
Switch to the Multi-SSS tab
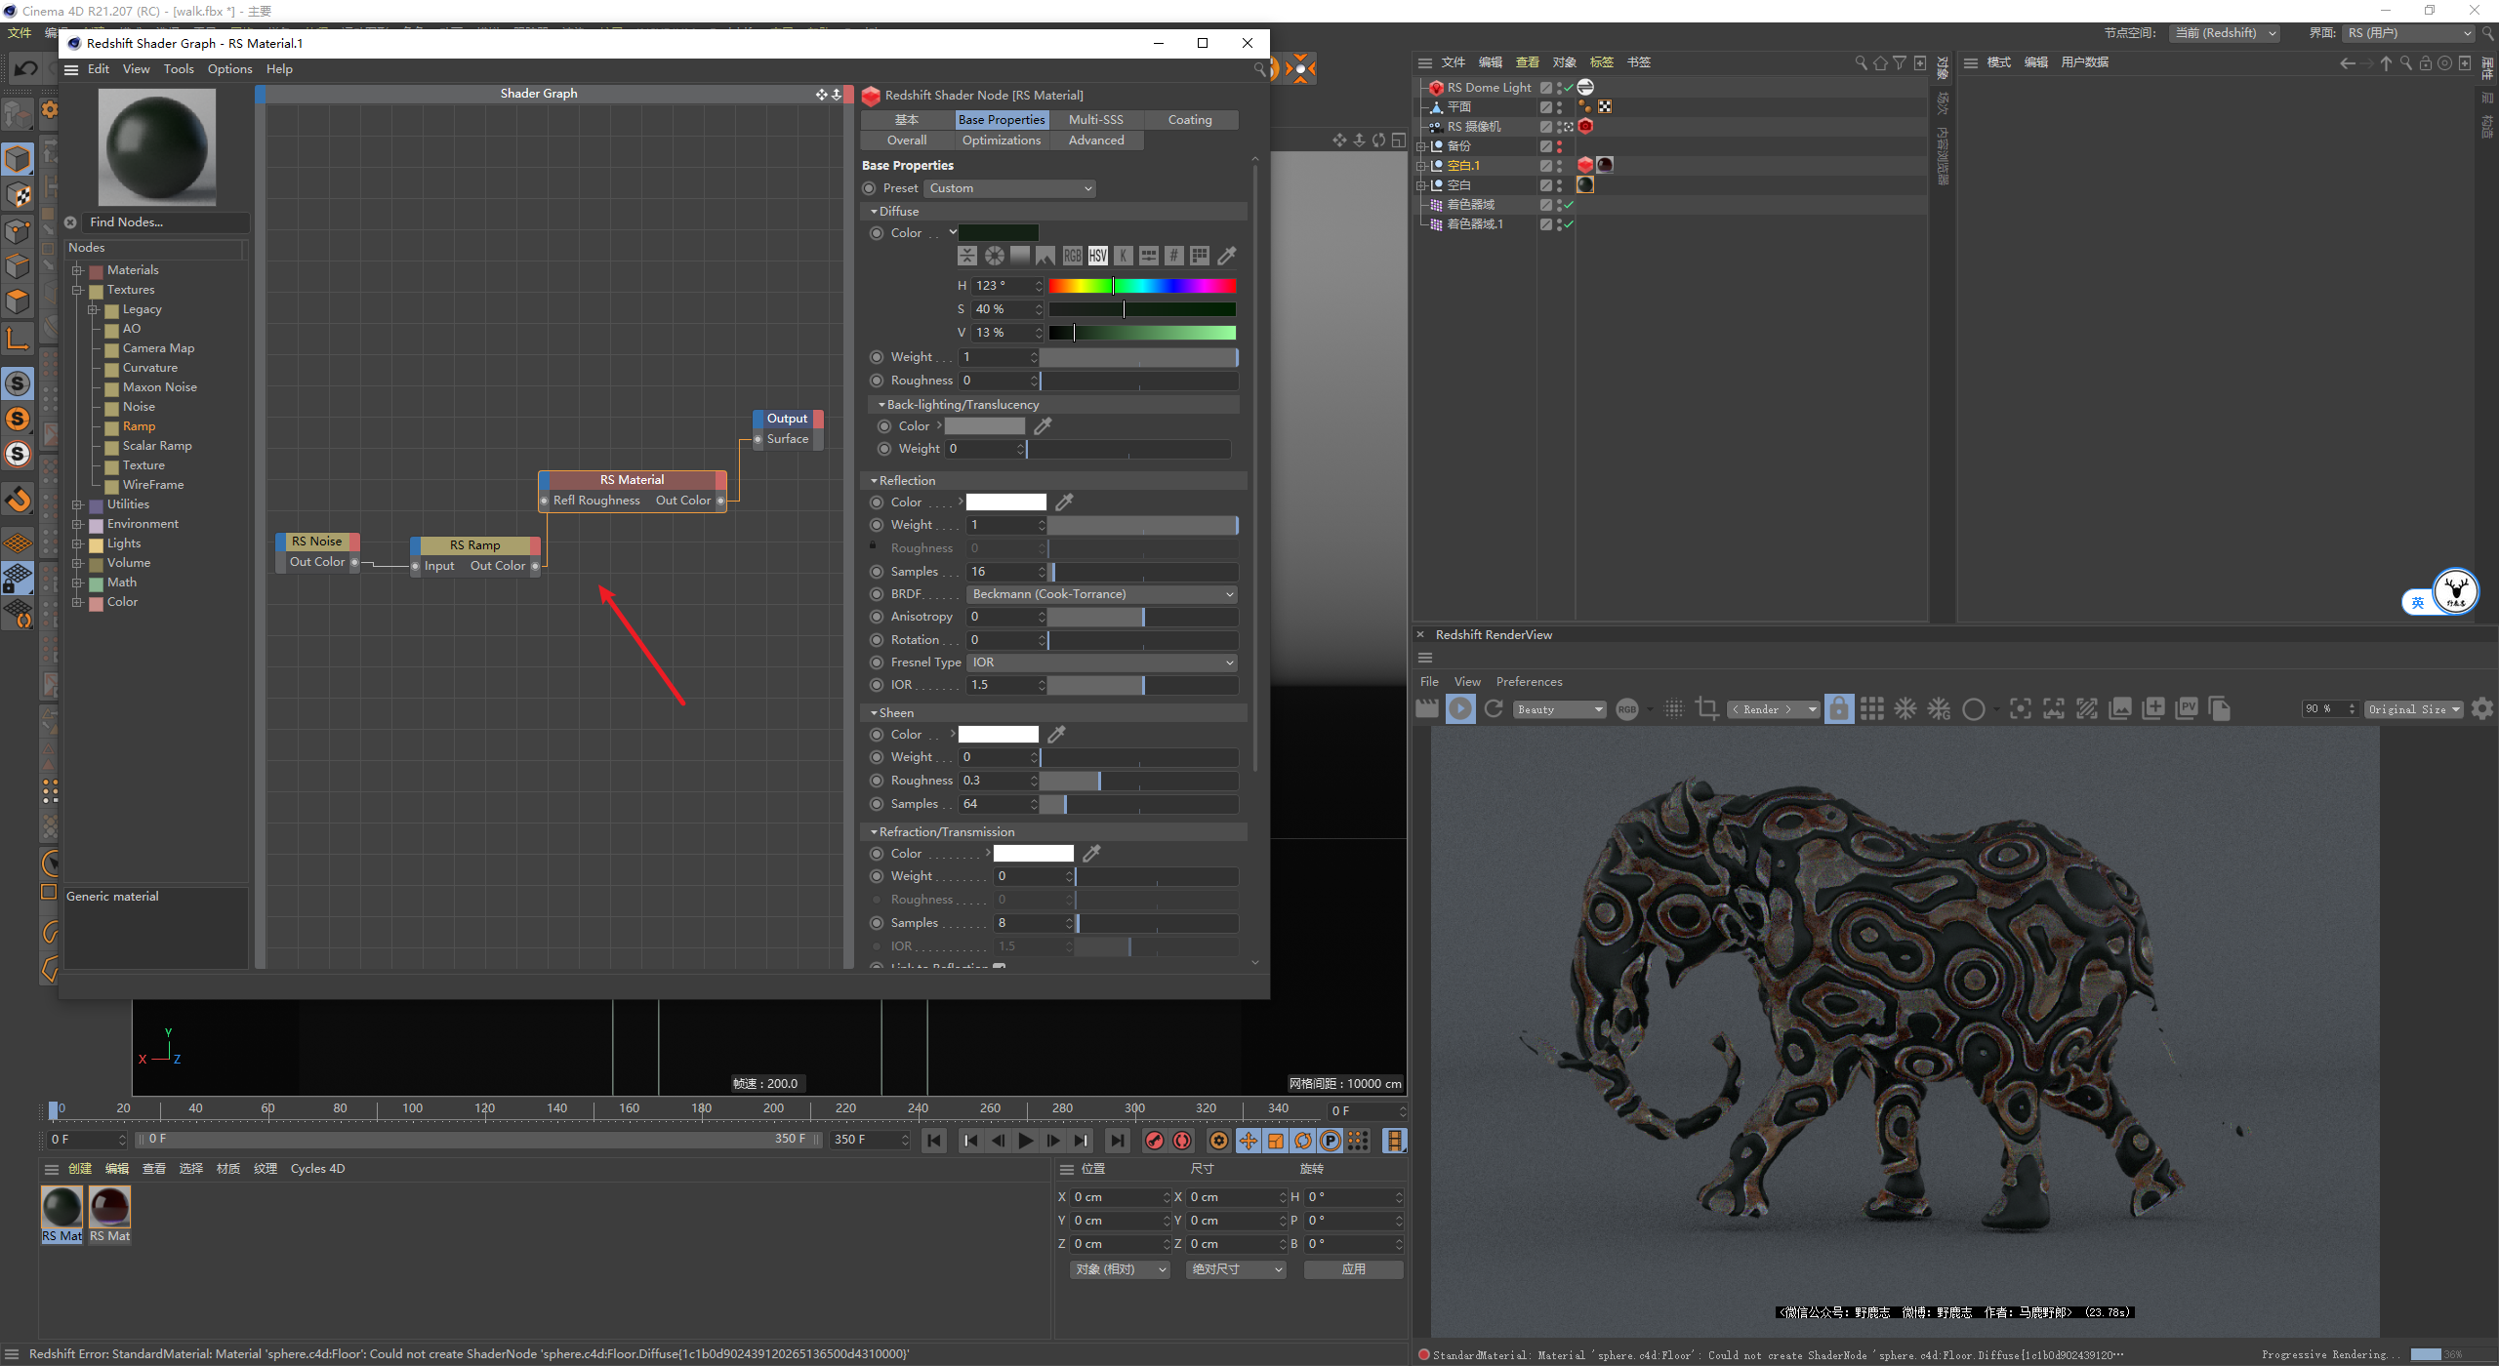tap(1095, 120)
